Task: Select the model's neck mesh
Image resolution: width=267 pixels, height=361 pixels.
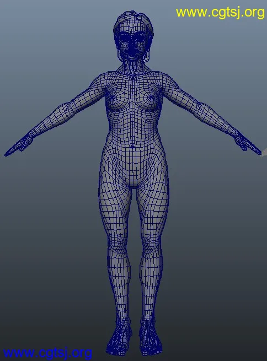Action: pos(133,67)
